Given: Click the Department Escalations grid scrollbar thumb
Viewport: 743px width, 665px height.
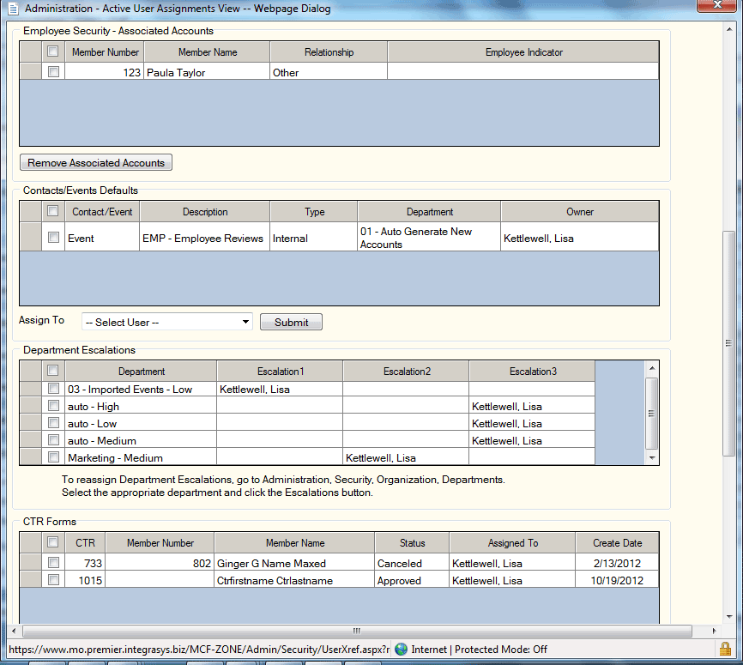Looking at the screenshot, I should coord(652,413).
